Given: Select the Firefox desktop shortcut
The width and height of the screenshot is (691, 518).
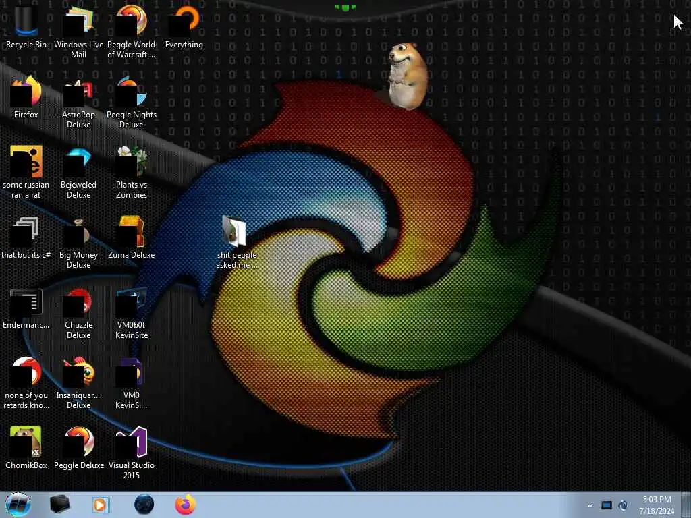Looking at the screenshot, I should pos(26,97).
